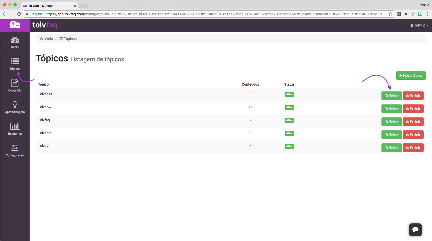Delete the Tolvshot topic
The height and width of the screenshot is (241, 432).
(413, 135)
